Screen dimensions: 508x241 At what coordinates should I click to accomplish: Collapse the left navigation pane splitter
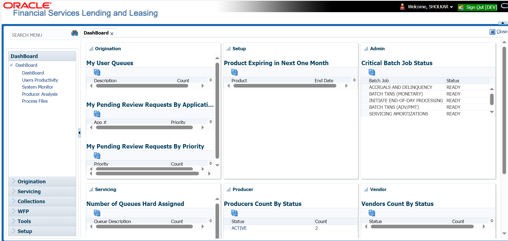pos(79,133)
